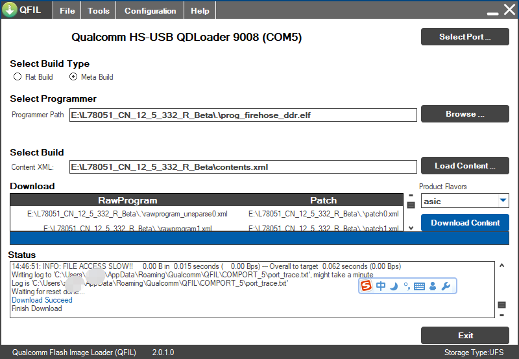Screen dimensions: 519x359
Task: Open the wrench settings icon in the IME bar
Action: point(446,286)
